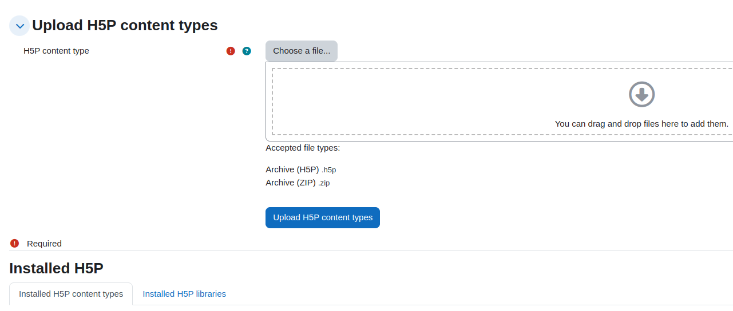Switch to the Installed H5P libraries tab
This screenshot has width=733, height=311.
[x=184, y=294]
